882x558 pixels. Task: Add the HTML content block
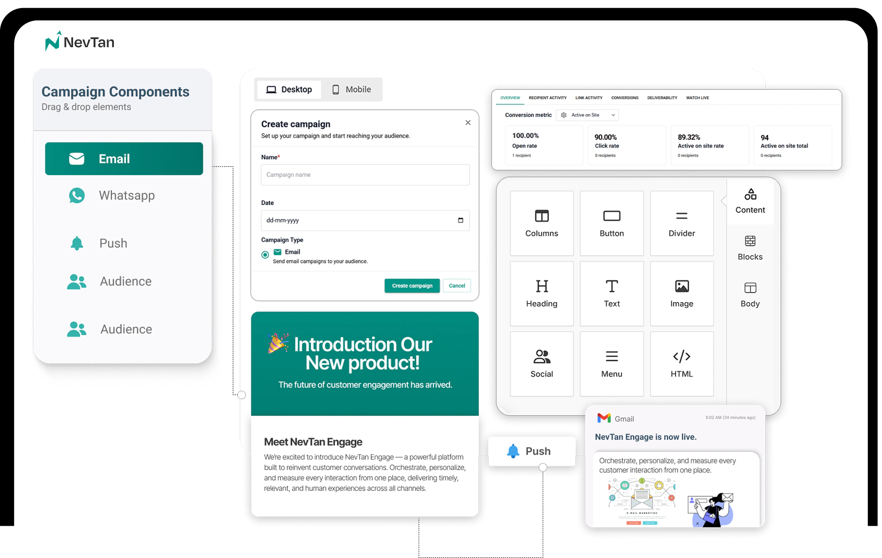pyautogui.click(x=682, y=364)
